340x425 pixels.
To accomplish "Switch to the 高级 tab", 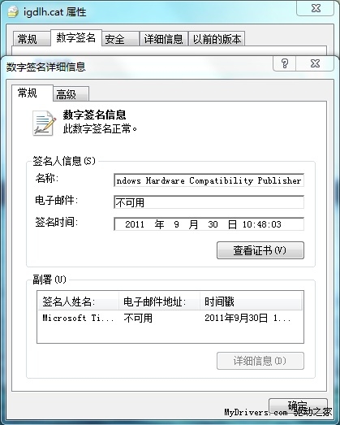I will click(71, 94).
